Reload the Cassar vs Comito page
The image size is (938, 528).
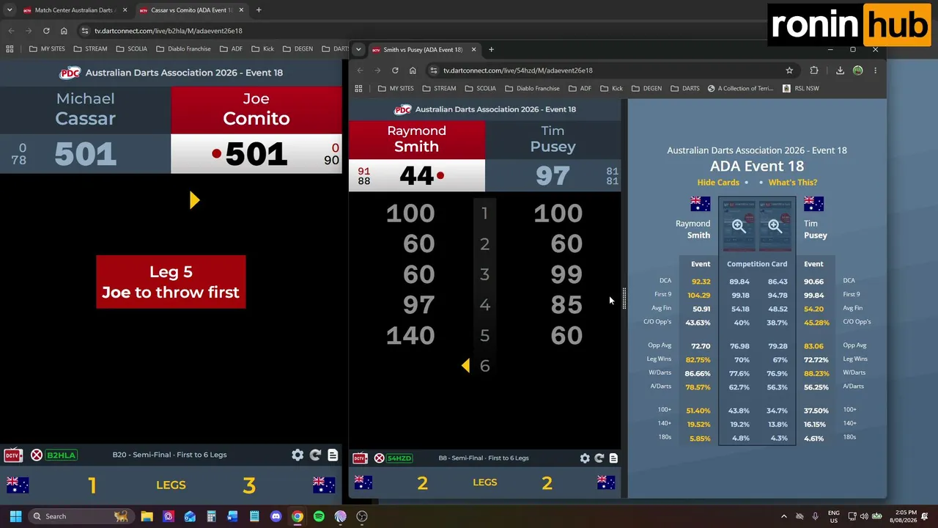pyautogui.click(x=46, y=31)
